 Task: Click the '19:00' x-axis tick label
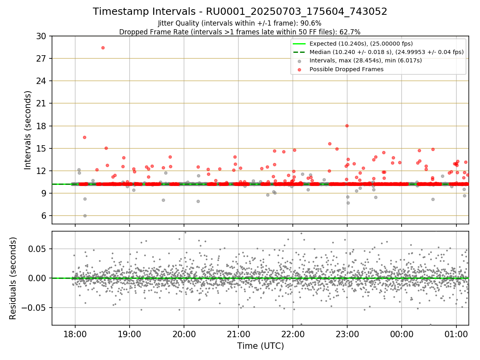click(x=130, y=334)
